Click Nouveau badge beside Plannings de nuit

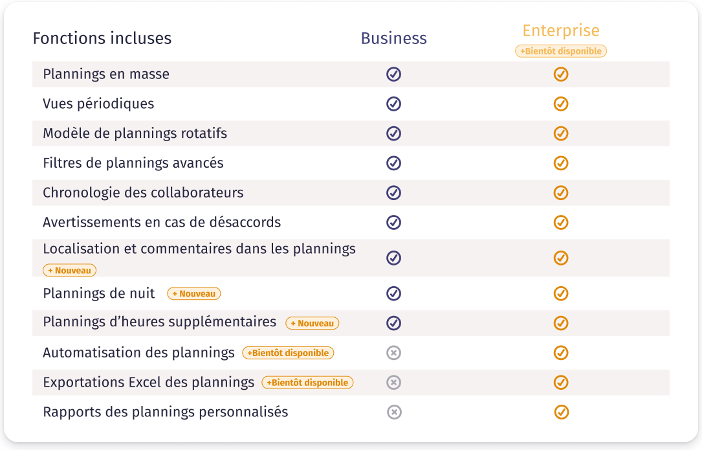click(x=194, y=293)
